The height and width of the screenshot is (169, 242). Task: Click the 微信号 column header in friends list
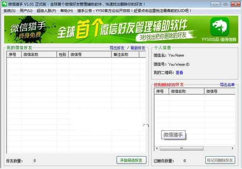click(90, 55)
